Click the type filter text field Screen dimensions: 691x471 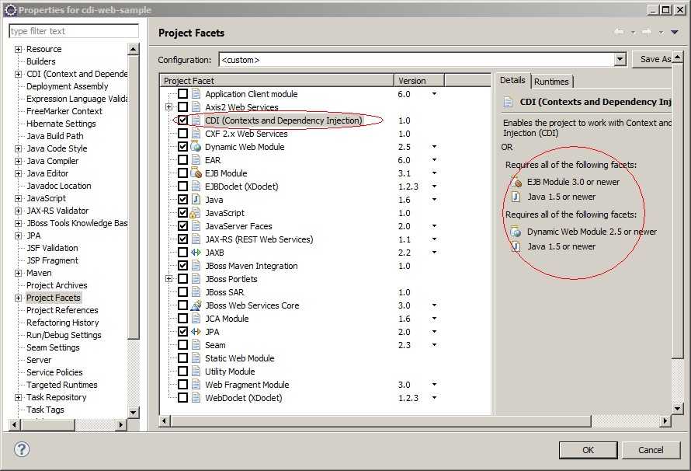[74, 31]
